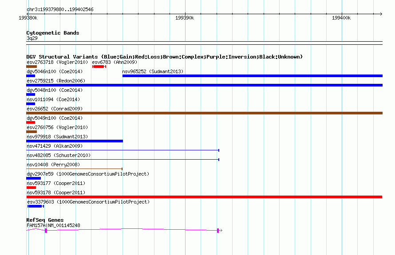Image resolution: width=395 pixels, height=255 pixels.
Task: Click the esv2763718 (Vogler2010) label
Action: [x=57, y=62]
